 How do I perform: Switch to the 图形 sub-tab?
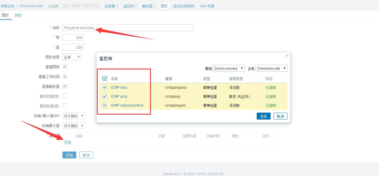pos(5,15)
